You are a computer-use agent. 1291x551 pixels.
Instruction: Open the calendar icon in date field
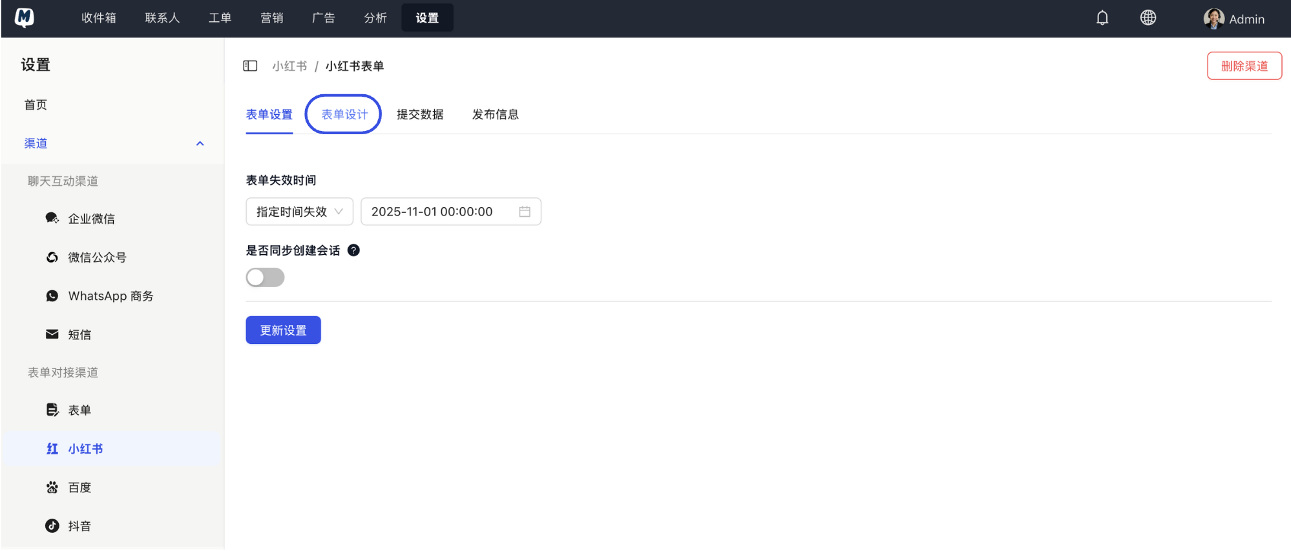[x=524, y=212]
